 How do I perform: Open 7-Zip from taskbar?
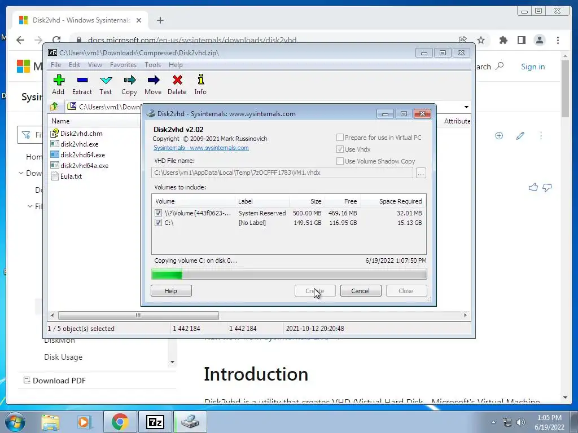pos(155,422)
